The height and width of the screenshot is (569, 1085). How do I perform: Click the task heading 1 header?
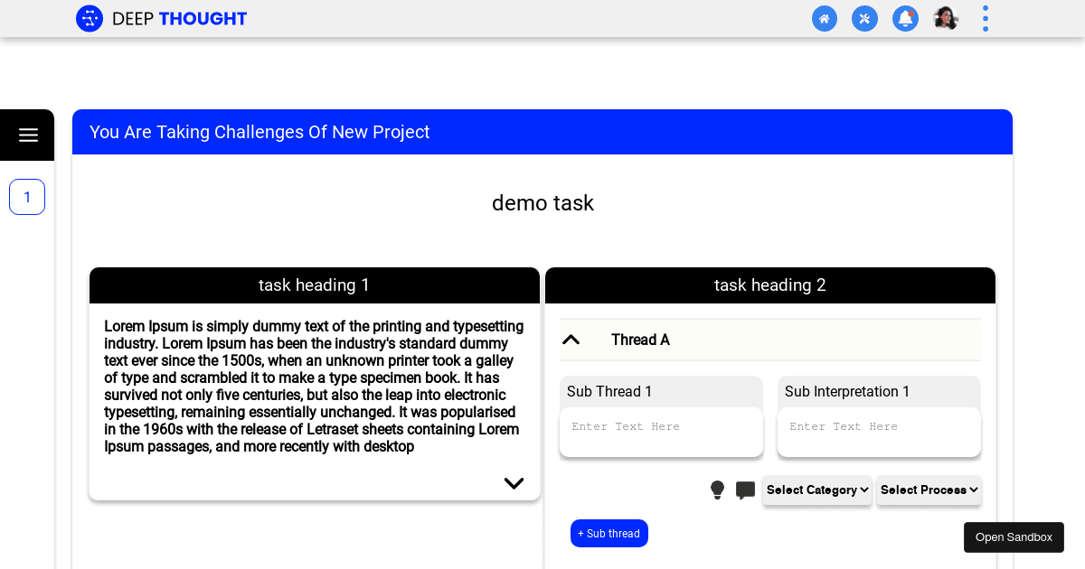(315, 285)
